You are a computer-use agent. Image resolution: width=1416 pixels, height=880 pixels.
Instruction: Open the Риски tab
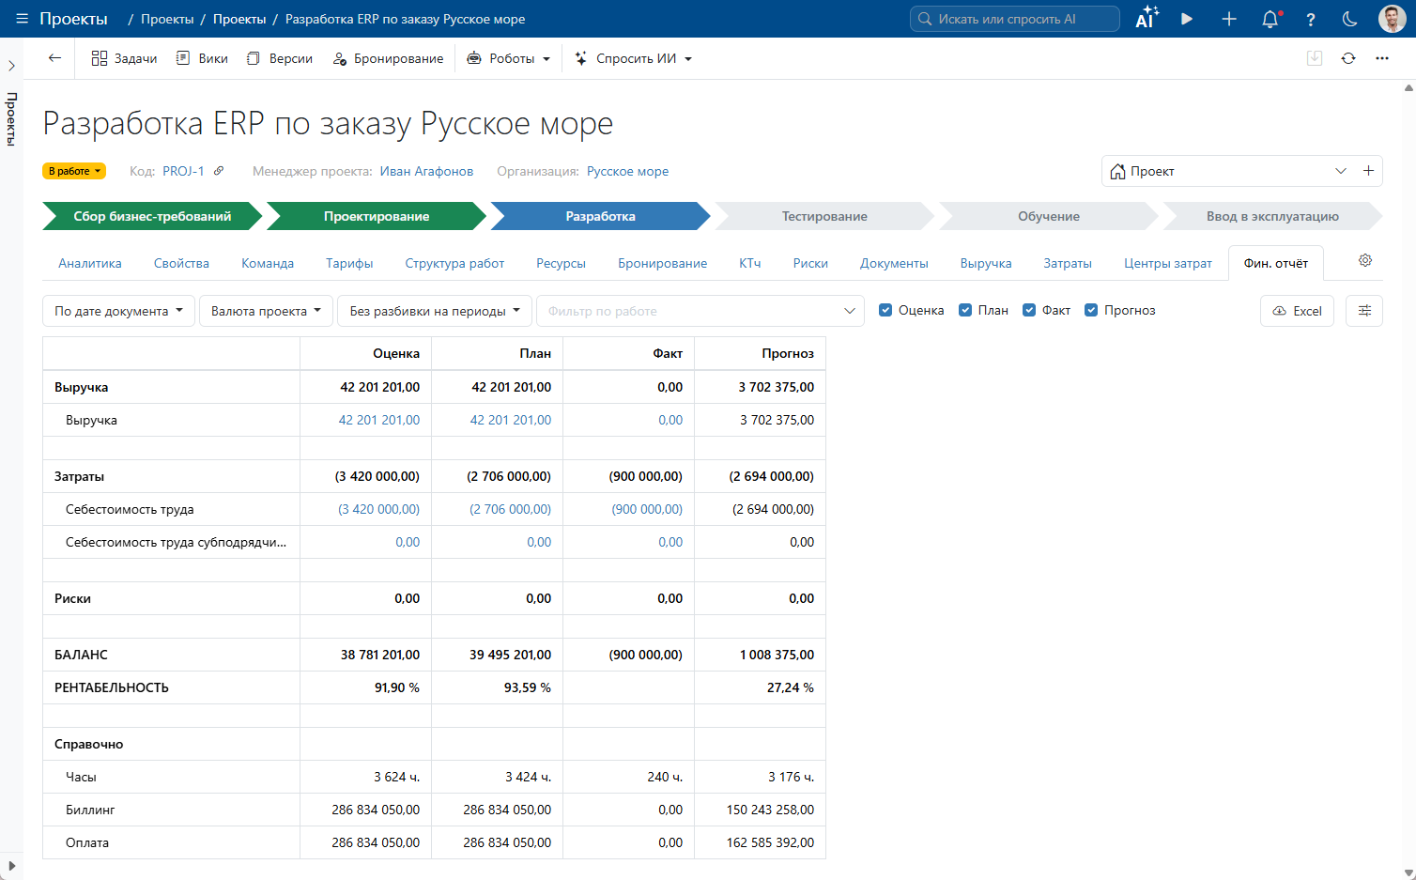(810, 263)
